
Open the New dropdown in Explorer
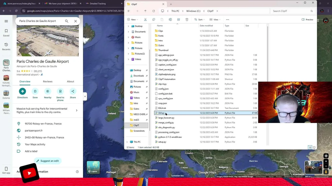(132, 20)
